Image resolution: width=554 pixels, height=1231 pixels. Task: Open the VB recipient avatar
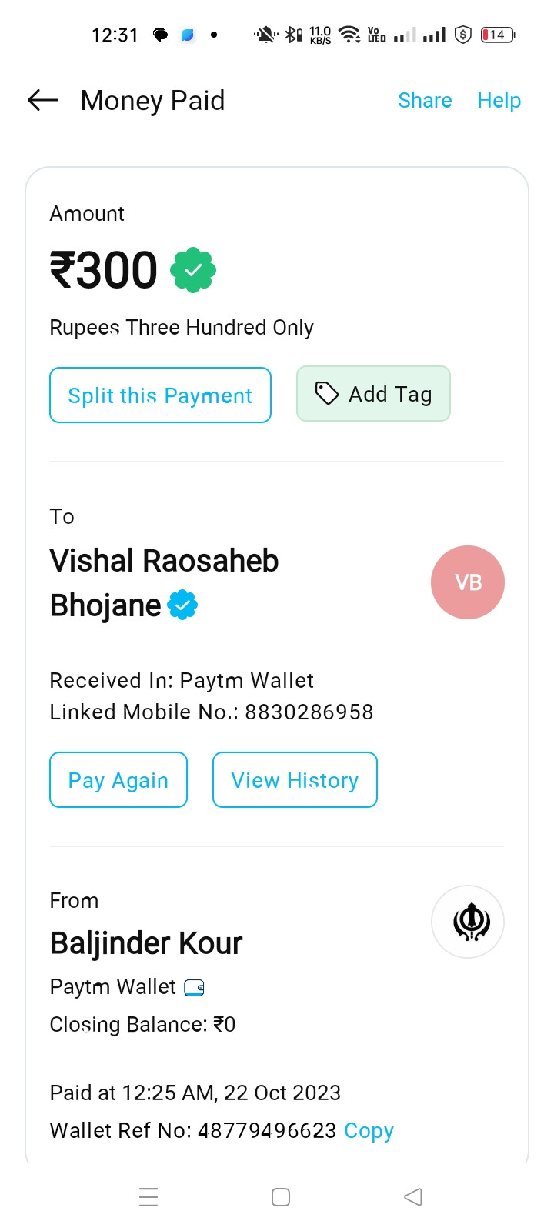click(x=468, y=582)
